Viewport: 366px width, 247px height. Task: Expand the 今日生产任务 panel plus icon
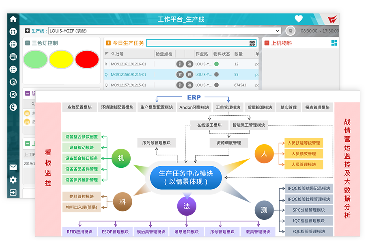(x=108, y=43)
